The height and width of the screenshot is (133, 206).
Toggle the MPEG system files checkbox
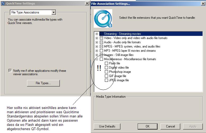pos(101,46)
